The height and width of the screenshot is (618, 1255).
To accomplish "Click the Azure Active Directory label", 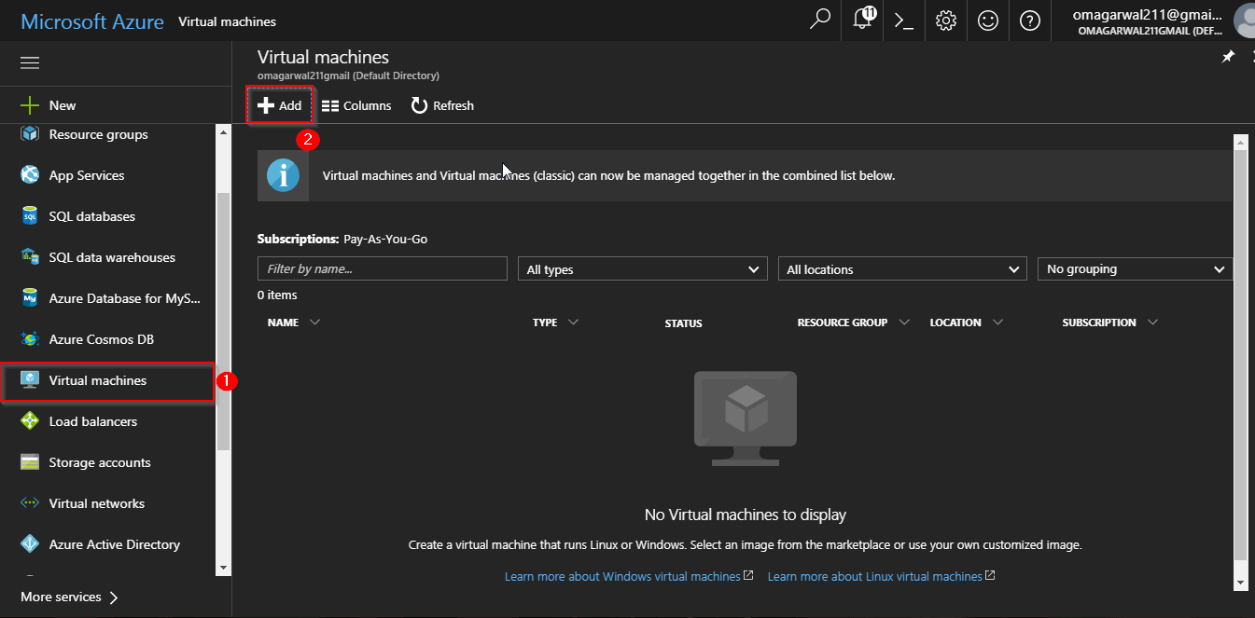I will click(115, 544).
